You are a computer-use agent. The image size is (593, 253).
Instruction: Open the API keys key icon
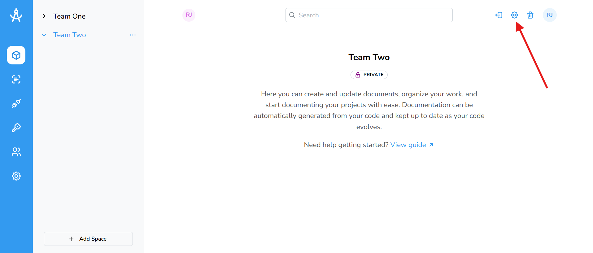point(16,128)
